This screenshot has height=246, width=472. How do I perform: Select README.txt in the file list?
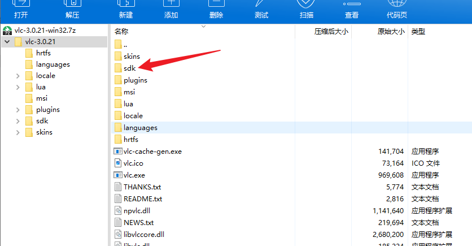tap(142, 199)
